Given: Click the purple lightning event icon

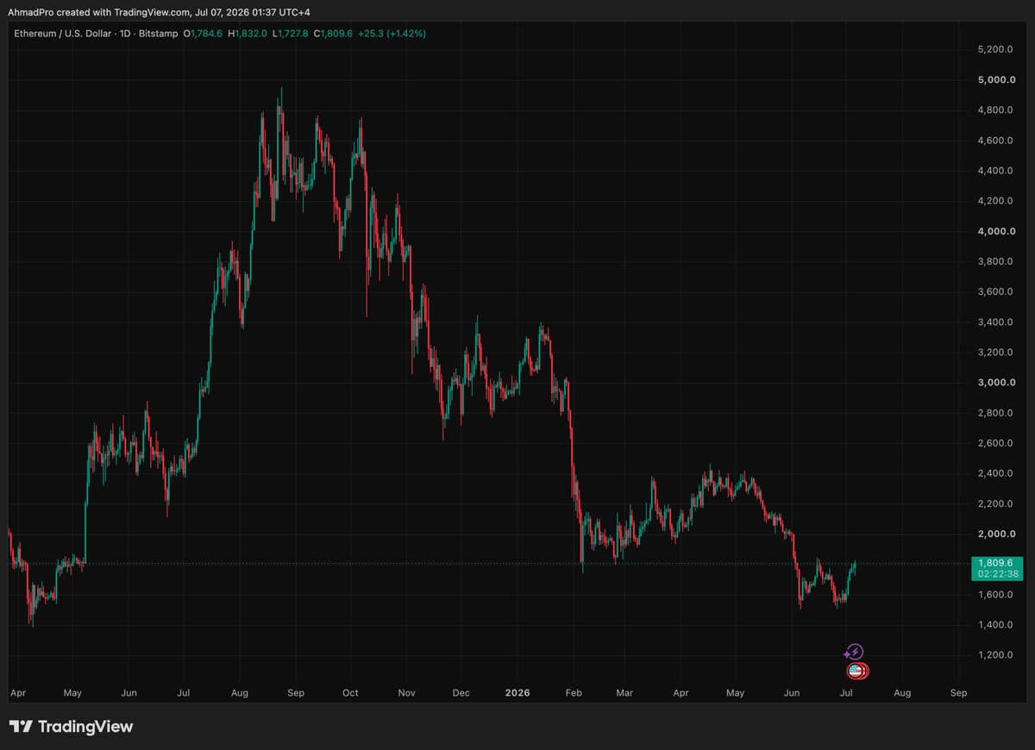Looking at the screenshot, I should click(x=854, y=652).
